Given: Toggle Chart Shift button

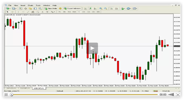Looking at the screenshot, I should pos(117,9).
